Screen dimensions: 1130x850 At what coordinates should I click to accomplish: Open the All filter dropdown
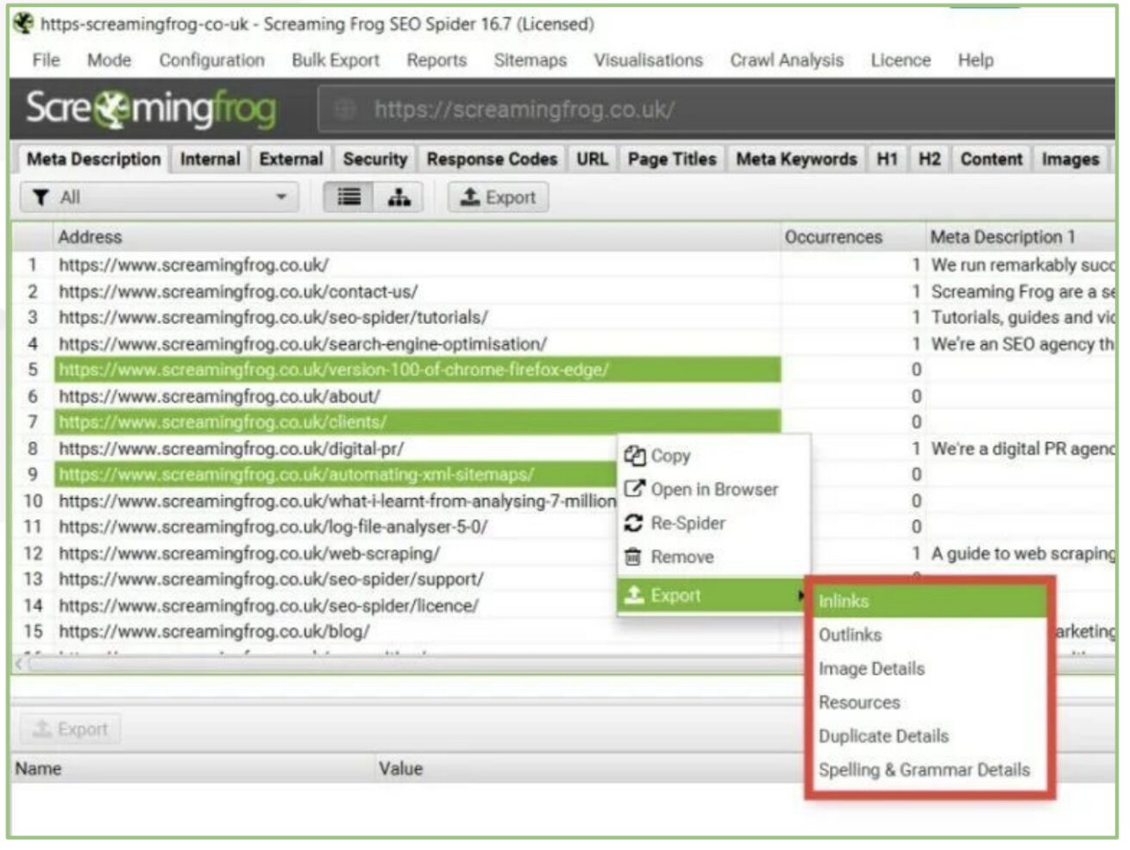coord(160,197)
